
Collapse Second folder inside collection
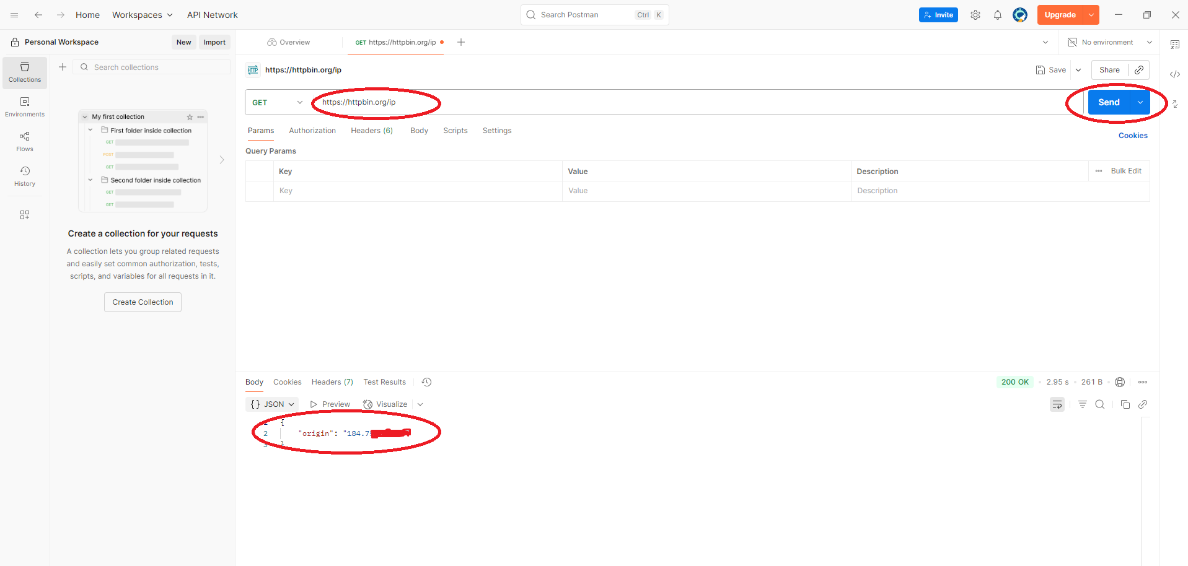click(90, 180)
